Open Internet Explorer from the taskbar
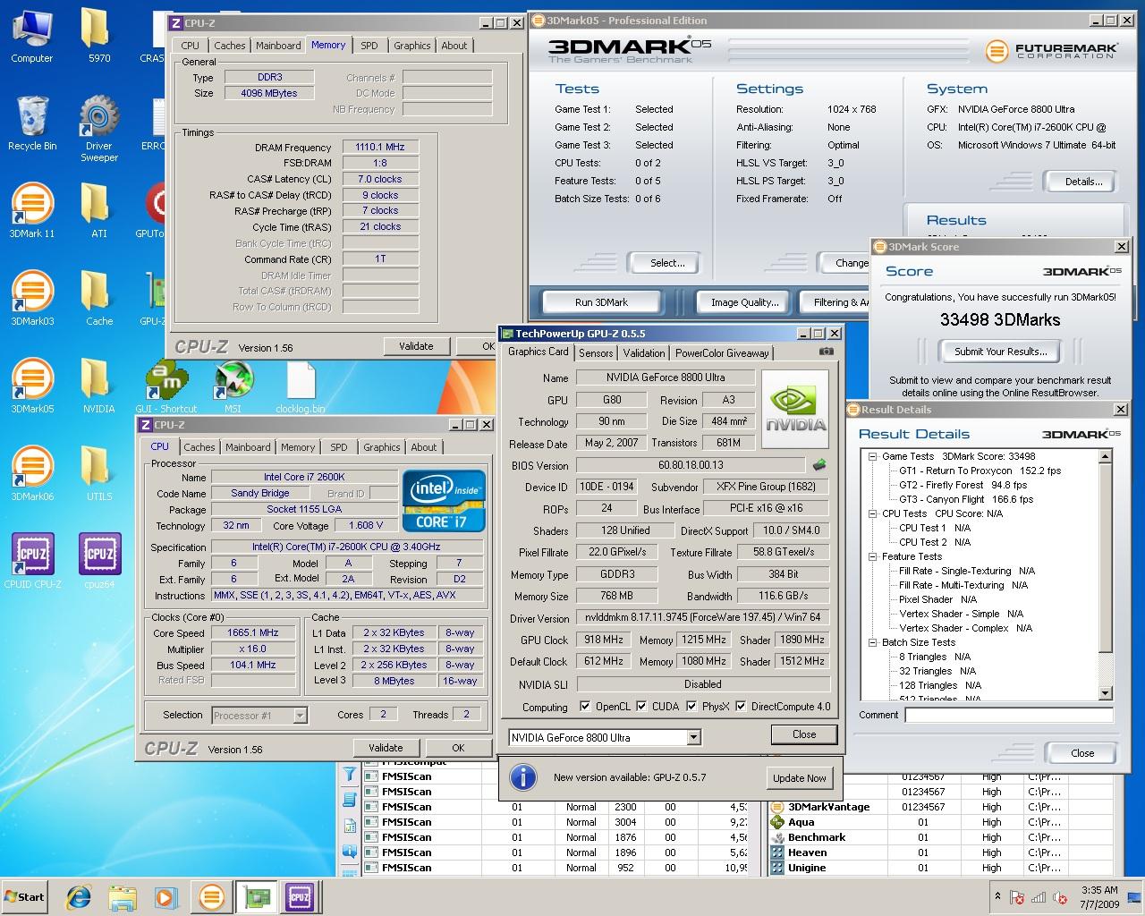1145x916 pixels. click(x=79, y=896)
